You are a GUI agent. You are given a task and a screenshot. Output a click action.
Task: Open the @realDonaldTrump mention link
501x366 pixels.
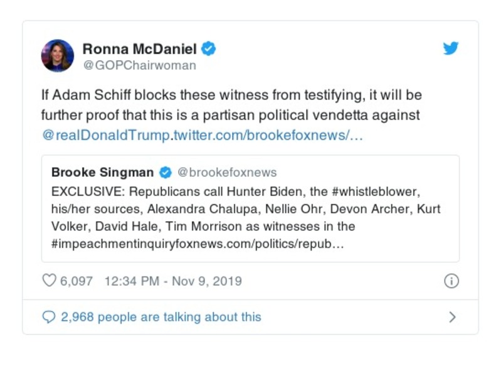(107, 136)
